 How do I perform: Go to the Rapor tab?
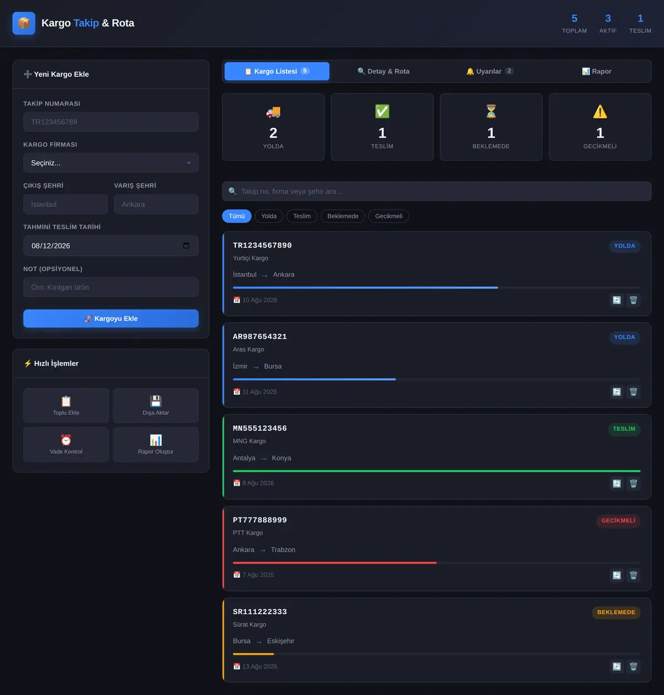click(x=596, y=71)
